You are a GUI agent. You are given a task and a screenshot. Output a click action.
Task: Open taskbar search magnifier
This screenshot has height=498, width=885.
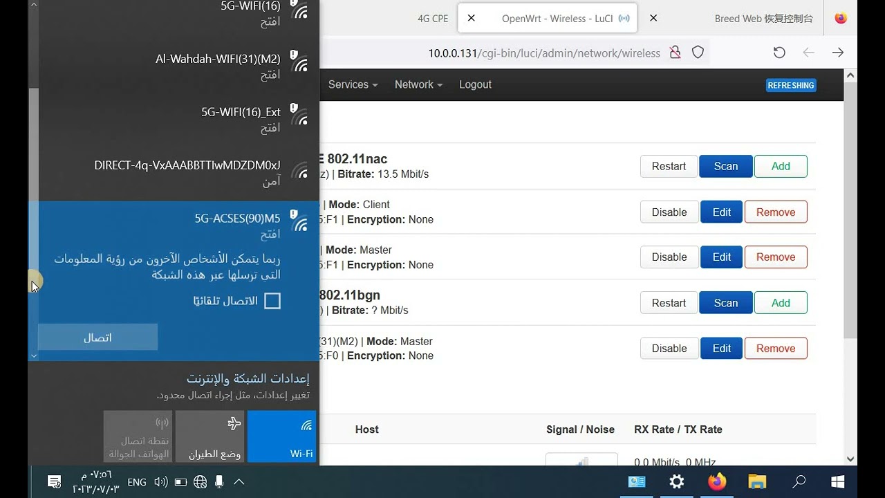click(799, 481)
